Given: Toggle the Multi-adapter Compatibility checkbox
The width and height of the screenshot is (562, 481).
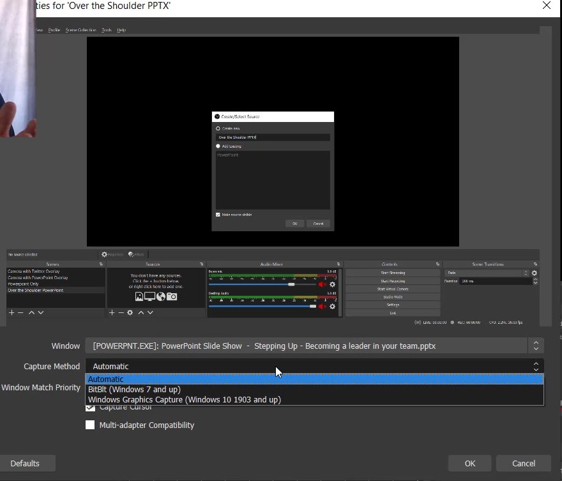Looking at the screenshot, I should point(90,425).
